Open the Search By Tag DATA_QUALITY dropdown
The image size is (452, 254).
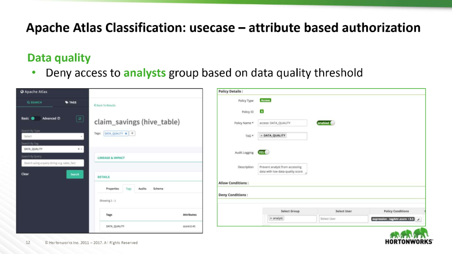53,149
